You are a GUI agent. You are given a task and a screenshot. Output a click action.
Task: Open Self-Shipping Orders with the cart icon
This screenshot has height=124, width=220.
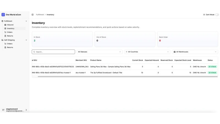pyautogui.click(x=10, y=44)
